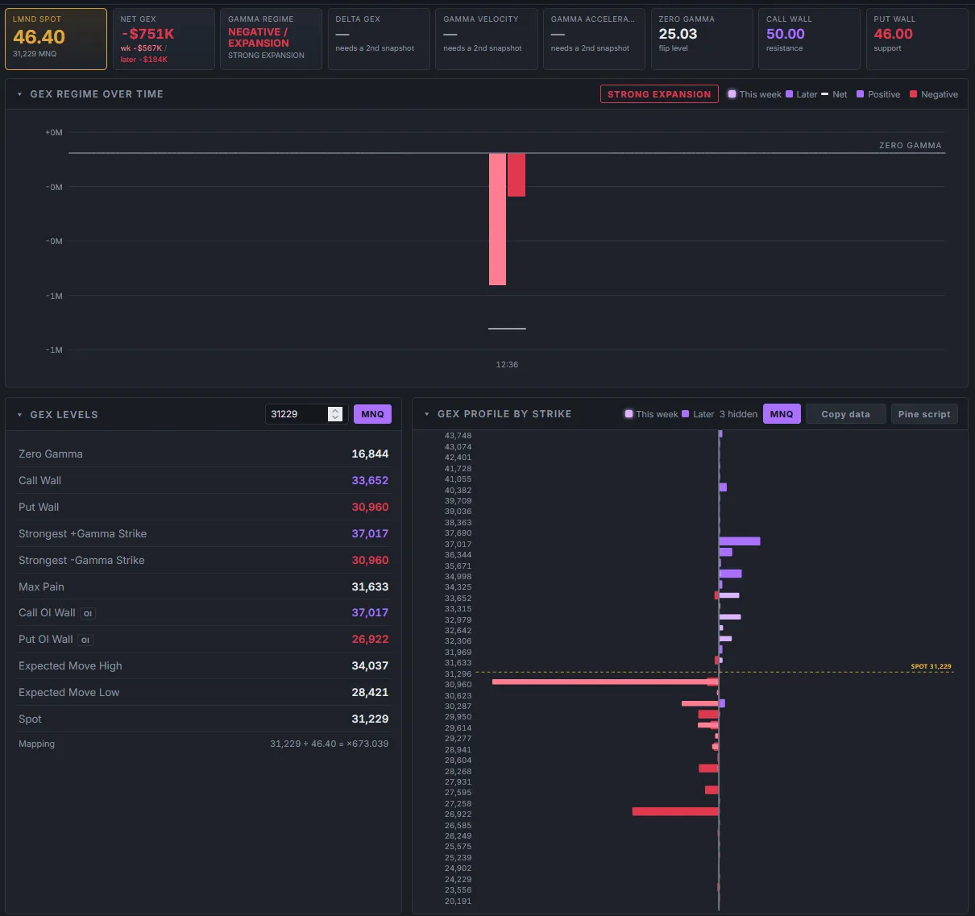Click the Call Wall value 33,652

pos(370,481)
